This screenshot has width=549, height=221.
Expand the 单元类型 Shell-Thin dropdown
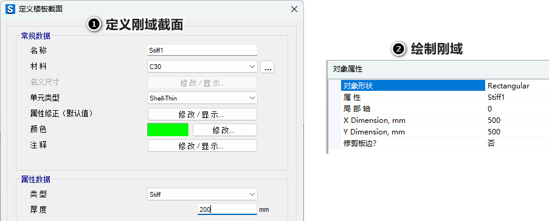coord(202,98)
